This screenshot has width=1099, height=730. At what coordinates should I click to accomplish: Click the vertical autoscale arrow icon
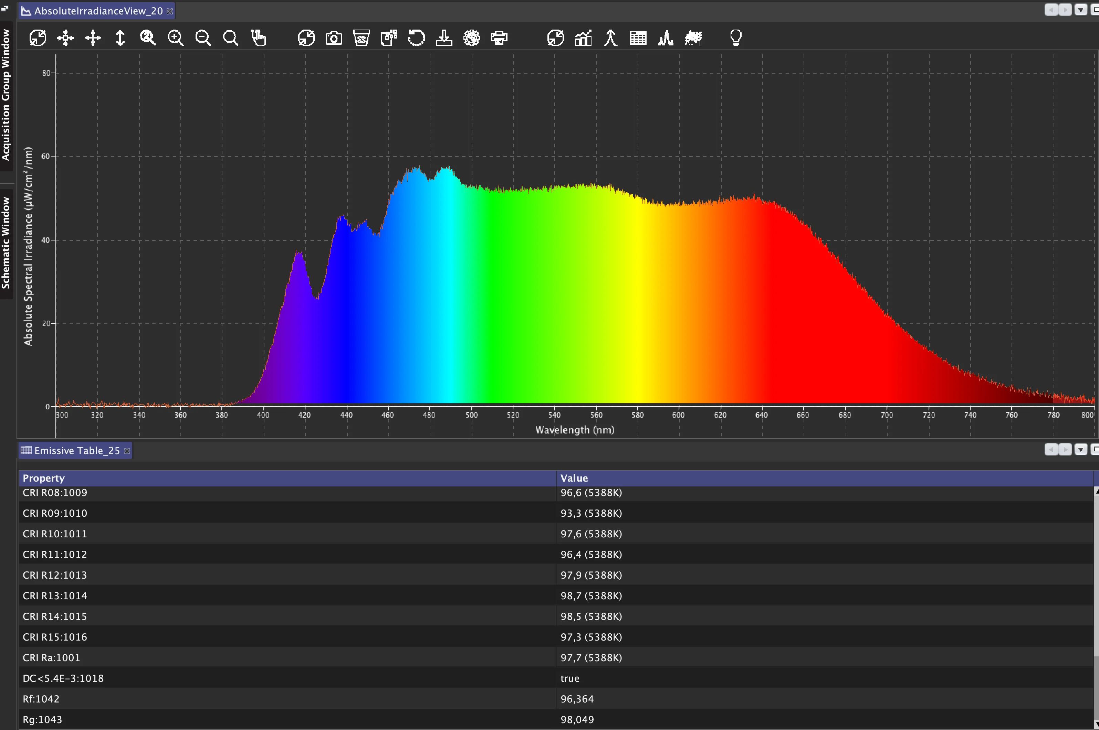120,38
